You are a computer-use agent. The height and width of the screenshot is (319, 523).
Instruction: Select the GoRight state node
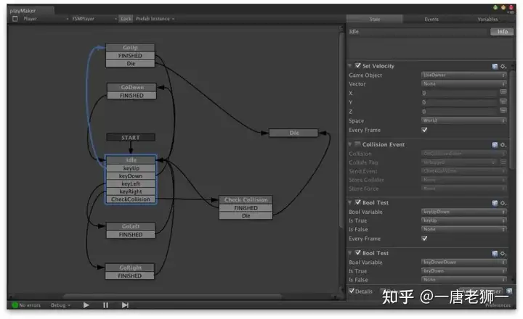click(130, 268)
